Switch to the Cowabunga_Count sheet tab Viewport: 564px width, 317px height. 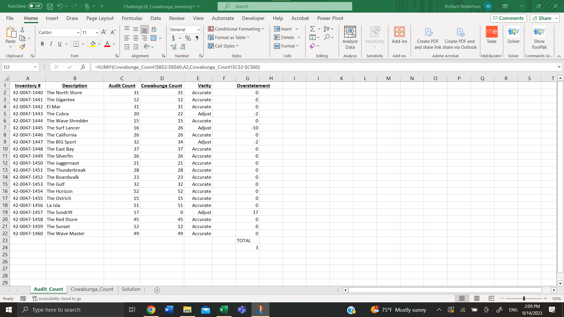[92, 289]
